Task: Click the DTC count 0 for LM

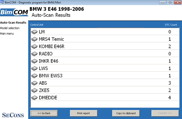Action: click(x=169, y=32)
